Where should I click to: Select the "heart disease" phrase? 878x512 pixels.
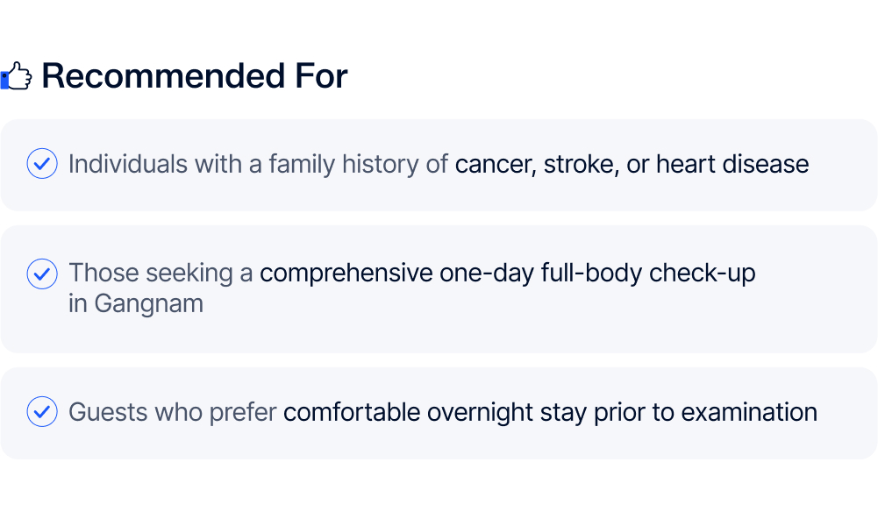[x=732, y=164]
